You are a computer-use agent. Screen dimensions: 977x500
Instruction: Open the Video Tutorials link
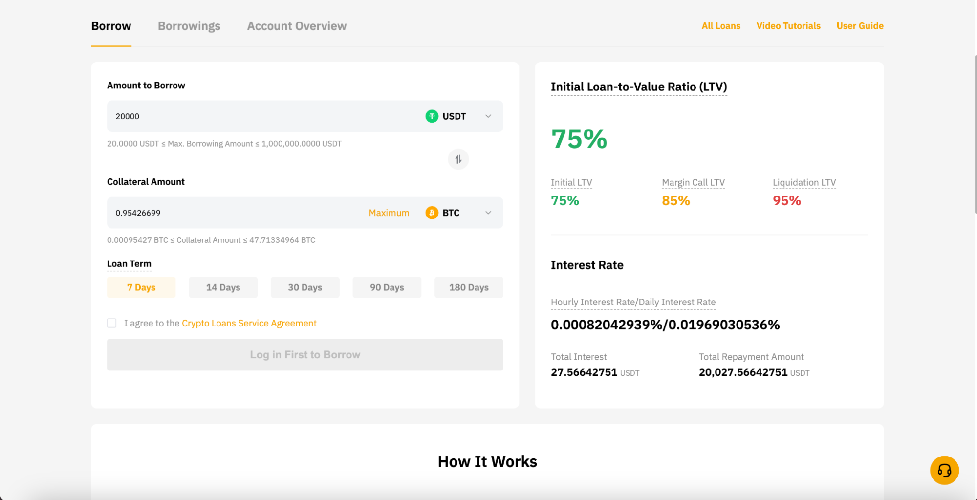(x=788, y=26)
